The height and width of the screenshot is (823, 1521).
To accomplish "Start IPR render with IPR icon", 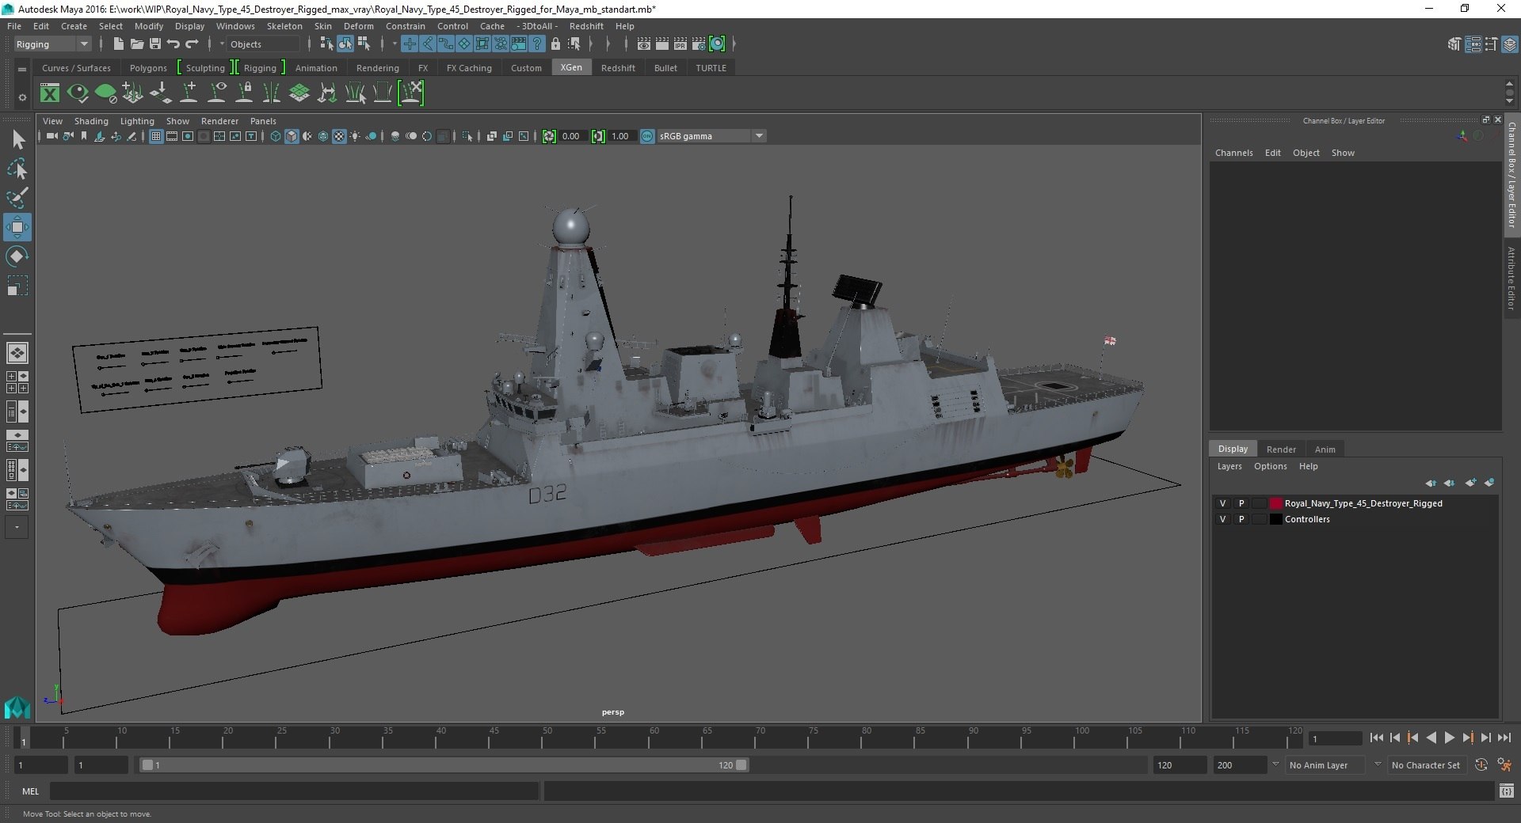I will [680, 44].
